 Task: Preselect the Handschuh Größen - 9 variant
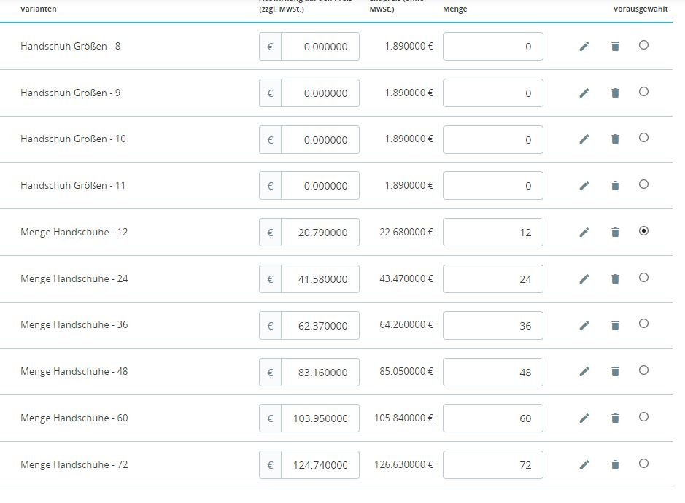[x=643, y=92]
